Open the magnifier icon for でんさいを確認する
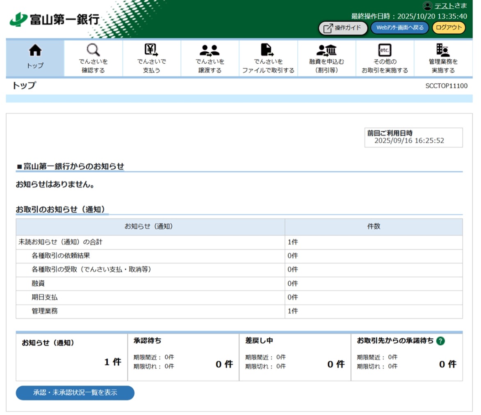481x415 pixels. coord(93,50)
